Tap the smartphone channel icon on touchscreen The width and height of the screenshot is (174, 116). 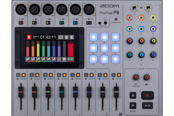pyautogui.click(x=59, y=59)
